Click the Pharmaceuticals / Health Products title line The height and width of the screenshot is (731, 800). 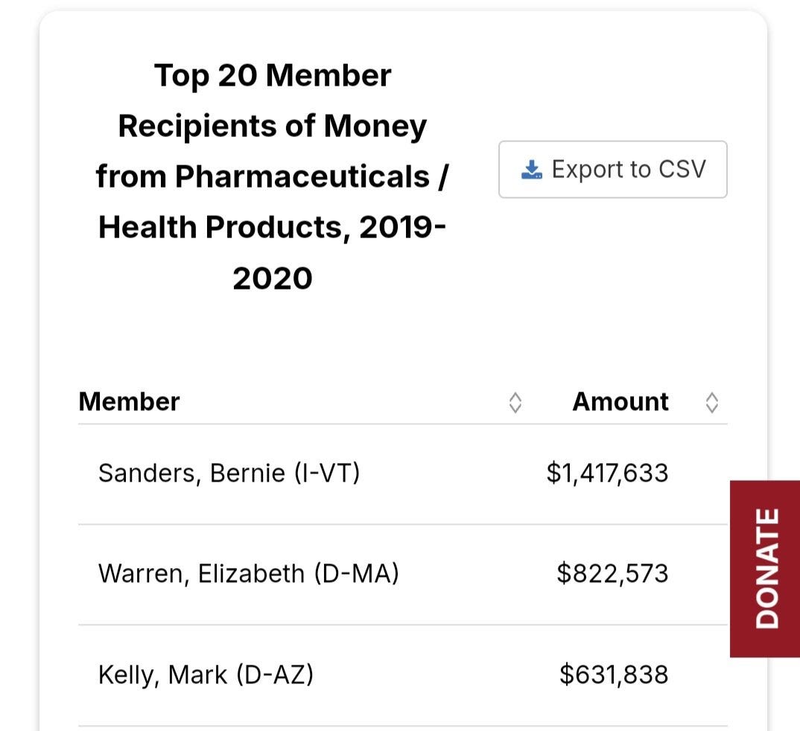(273, 201)
